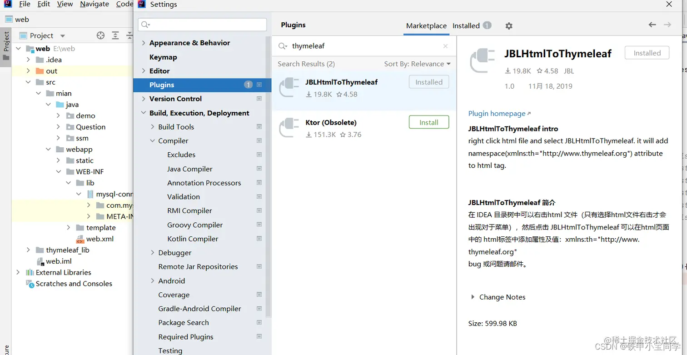Select Package Search settings
The image size is (687, 355).
(x=184, y=322)
